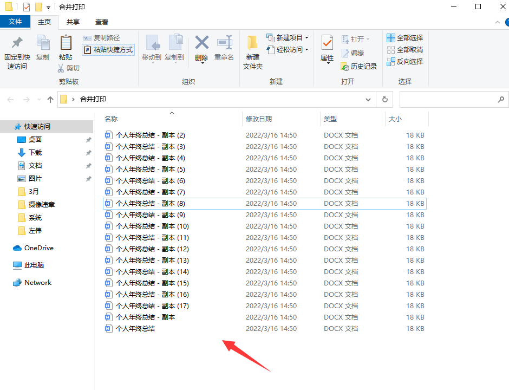Viewport: 509px width, 390px height.
Task: Open the 摄像违章 folder in sidebar
Action: 42,205
